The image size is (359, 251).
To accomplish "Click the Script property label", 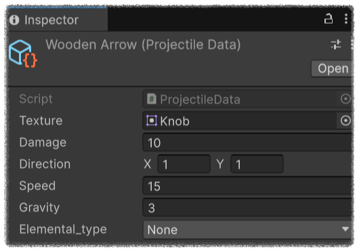I will pyautogui.click(x=36, y=99).
